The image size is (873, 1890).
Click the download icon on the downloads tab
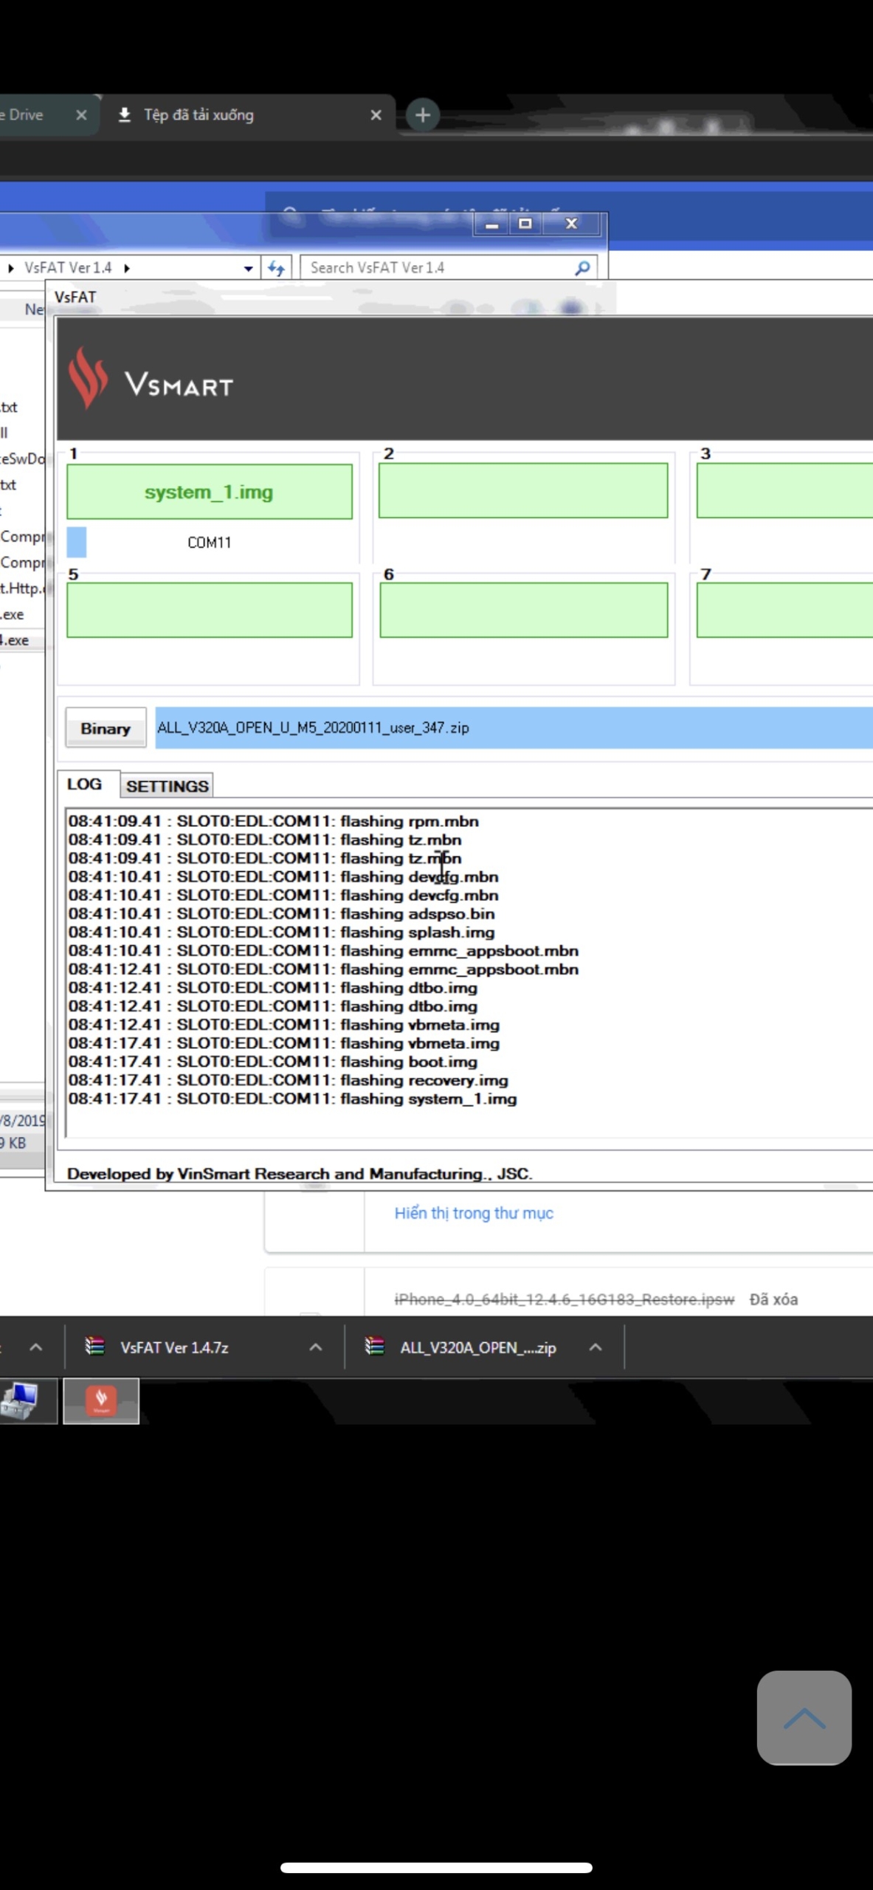coord(125,115)
